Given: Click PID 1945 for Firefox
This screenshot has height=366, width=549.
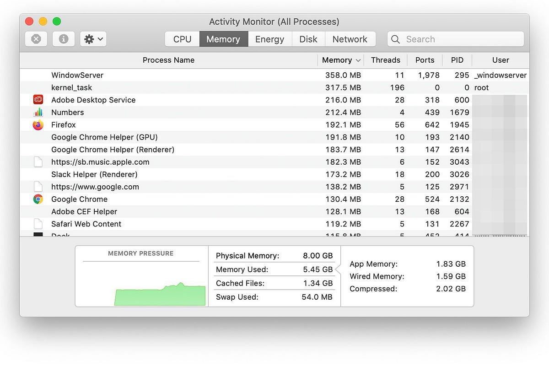Looking at the screenshot, I should [459, 124].
